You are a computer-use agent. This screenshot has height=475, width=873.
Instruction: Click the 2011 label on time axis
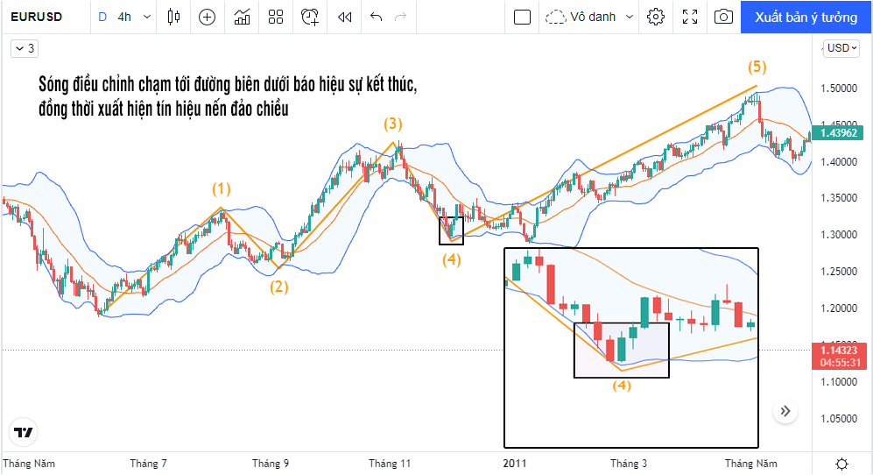pyautogui.click(x=515, y=464)
